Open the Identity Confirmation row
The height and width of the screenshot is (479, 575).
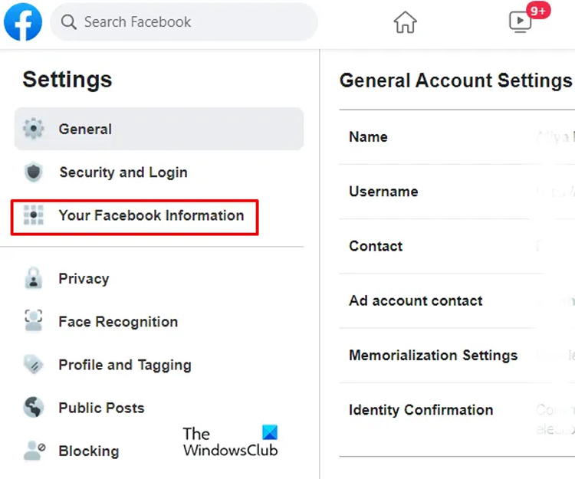pos(457,420)
